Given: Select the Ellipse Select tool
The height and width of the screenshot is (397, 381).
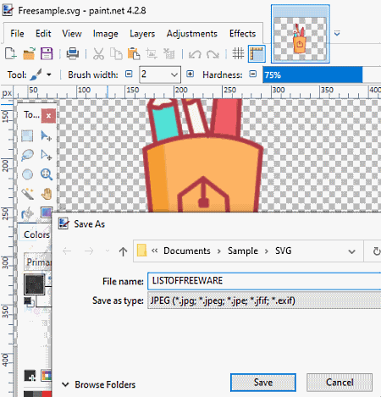Looking at the screenshot, I should pyautogui.click(x=27, y=174).
